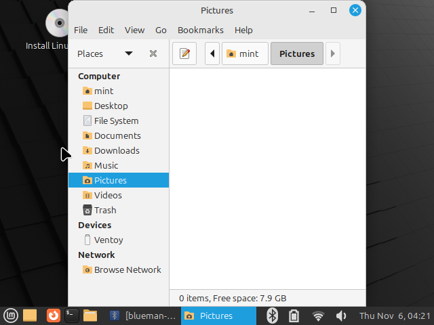
Task: Toggle the location entry edit button
Action: click(184, 53)
